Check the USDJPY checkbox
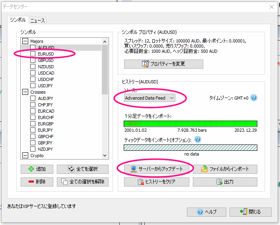 click(33, 85)
